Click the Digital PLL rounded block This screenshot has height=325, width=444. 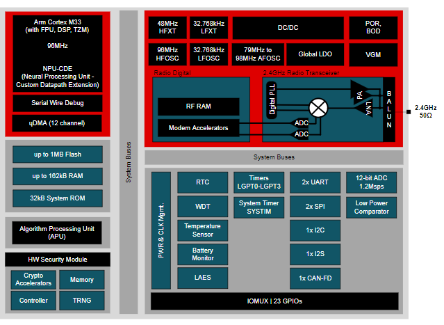(272, 100)
